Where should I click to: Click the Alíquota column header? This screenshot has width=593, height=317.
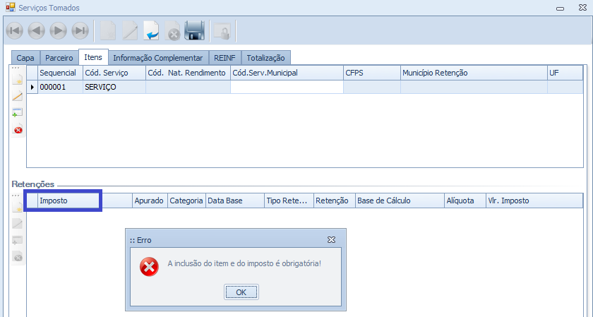pos(465,201)
